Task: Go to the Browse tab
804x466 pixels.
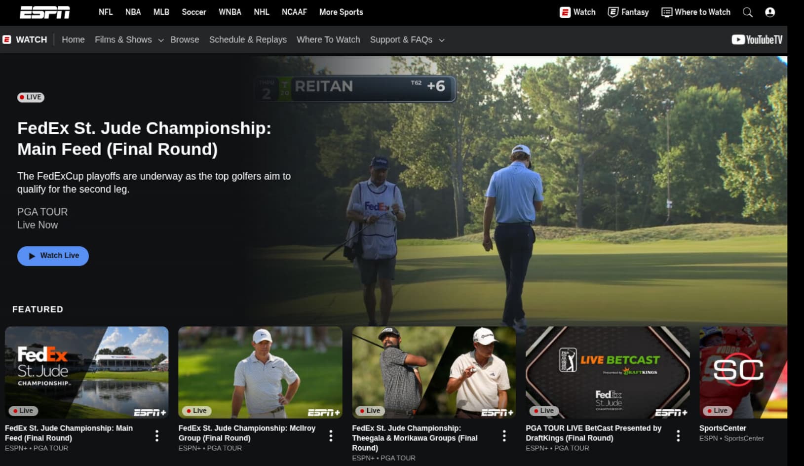Action: coord(185,39)
